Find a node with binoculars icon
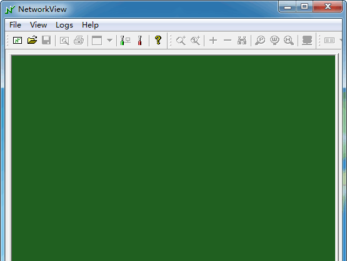347x261 pixels. (242, 41)
